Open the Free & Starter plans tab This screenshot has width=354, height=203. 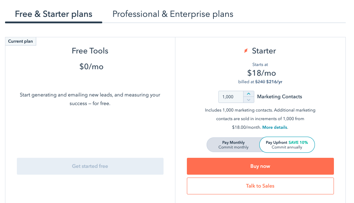(53, 14)
